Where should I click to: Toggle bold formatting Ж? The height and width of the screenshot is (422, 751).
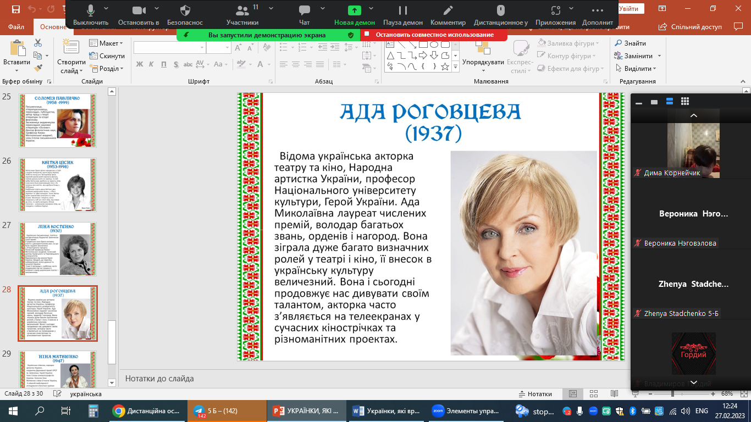point(139,64)
